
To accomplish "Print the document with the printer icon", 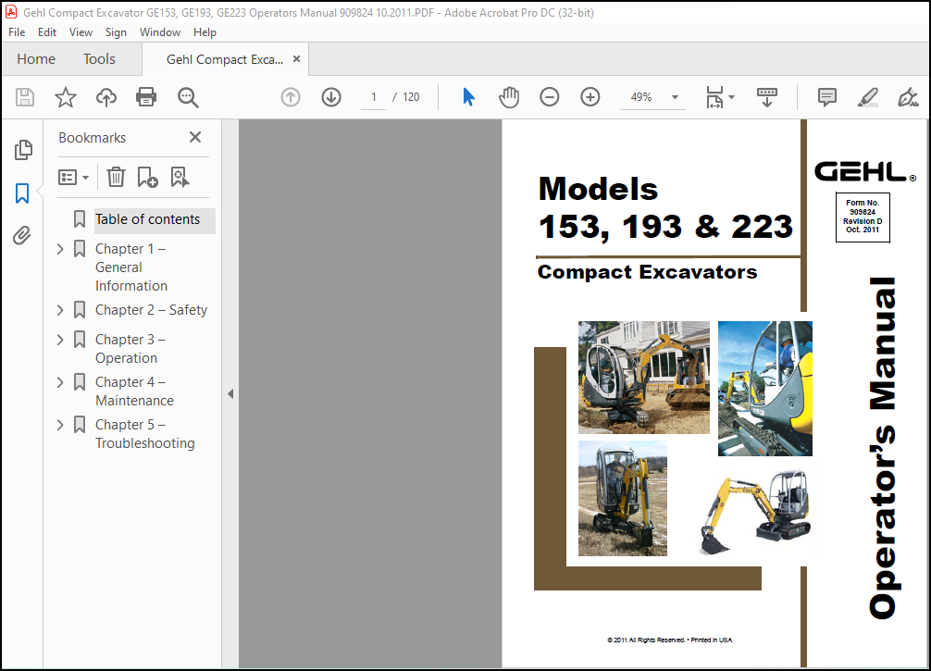I will [x=146, y=97].
